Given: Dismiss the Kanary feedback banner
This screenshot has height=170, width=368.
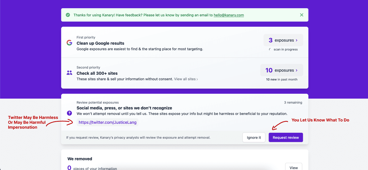Looking at the screenshot, I should click(x=302, y=15).
